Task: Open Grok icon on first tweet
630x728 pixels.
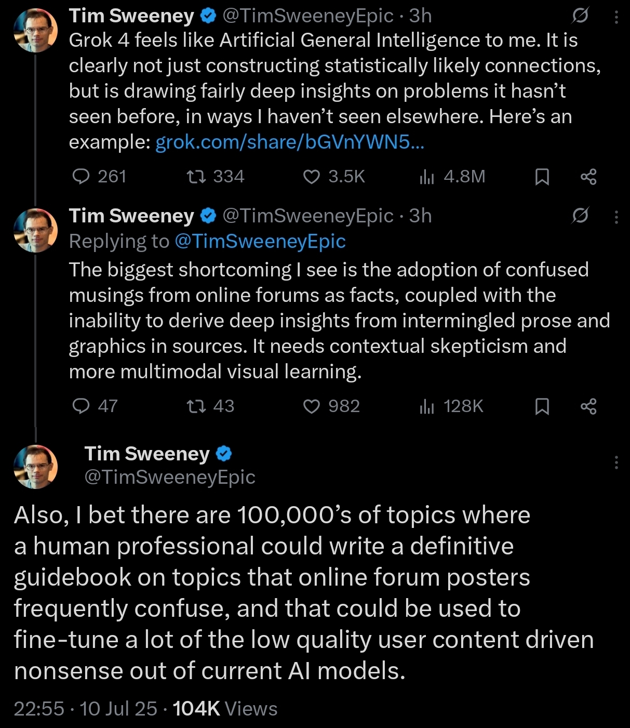Action: pos(580,16)
